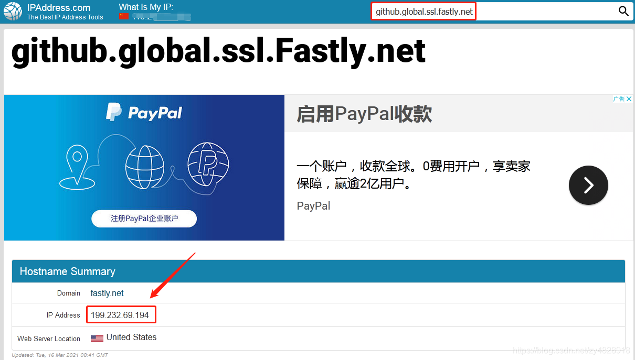The width and height of the screenshot is (635, 360).
Task: Click the globe illustration in the PayPal banner
Action: click(x=145, y=167)
